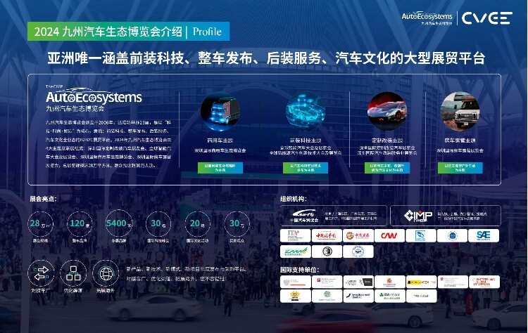Click the 120 vehicle brands circle
528x333 pixels.
pos(79,223)
